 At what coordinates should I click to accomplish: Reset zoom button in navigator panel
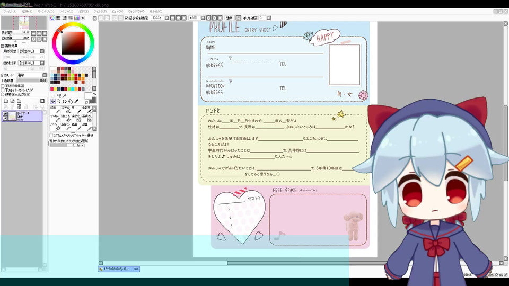[x=45, y=33]
